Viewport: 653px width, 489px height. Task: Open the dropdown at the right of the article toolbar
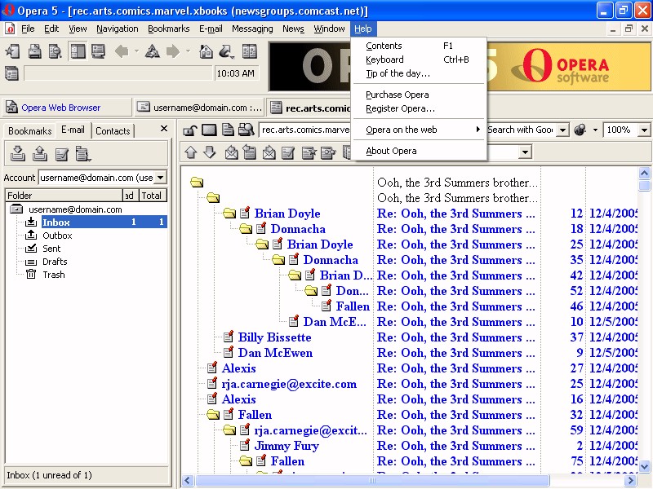point(525,152)
